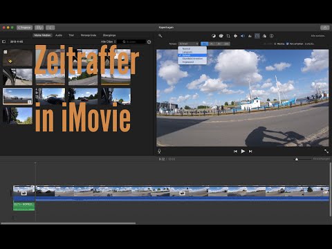Set the speed to 20x

click(x=226, y=44)
